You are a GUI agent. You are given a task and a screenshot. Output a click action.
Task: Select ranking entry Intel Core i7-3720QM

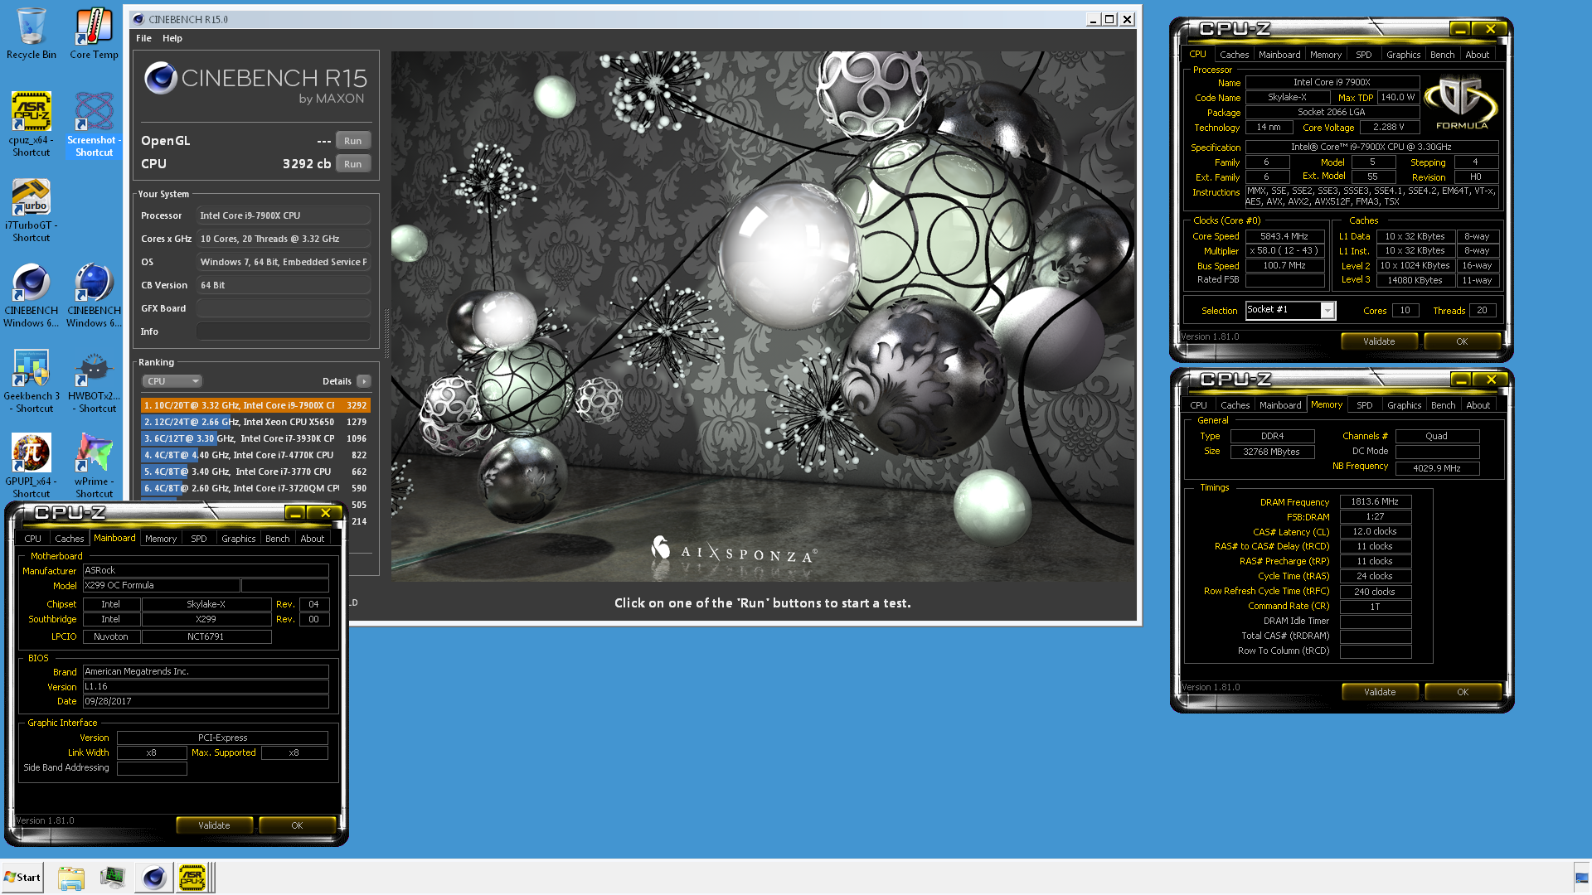pyautogui.click(x=255, y=488)
